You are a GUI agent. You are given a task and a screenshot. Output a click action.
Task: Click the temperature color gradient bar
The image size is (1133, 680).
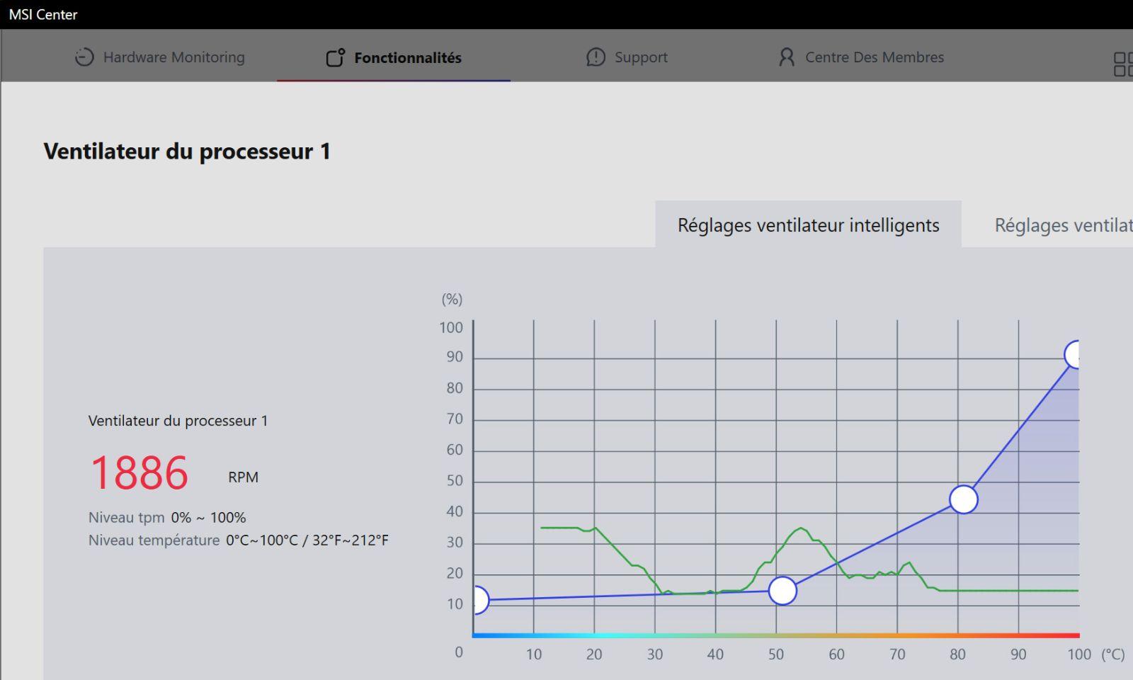[x=775, y=635]
